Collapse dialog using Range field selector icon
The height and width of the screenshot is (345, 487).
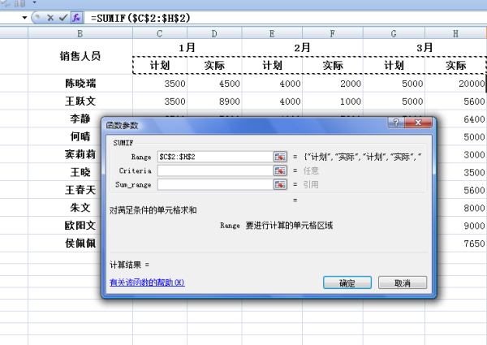click(x=280, y=156)
